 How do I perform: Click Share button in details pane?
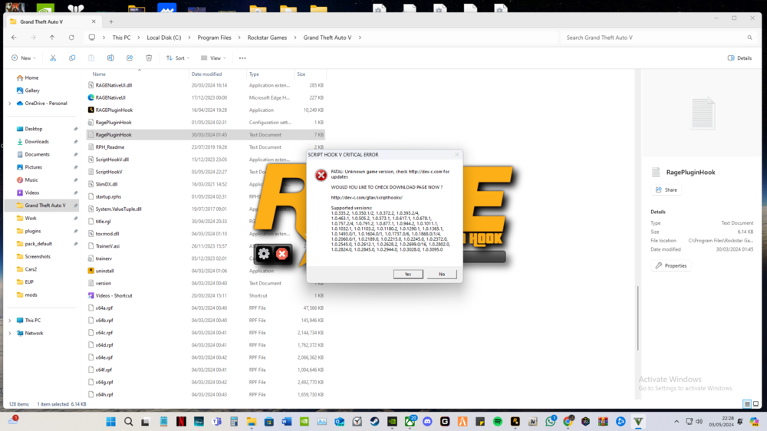coord(667,190)
